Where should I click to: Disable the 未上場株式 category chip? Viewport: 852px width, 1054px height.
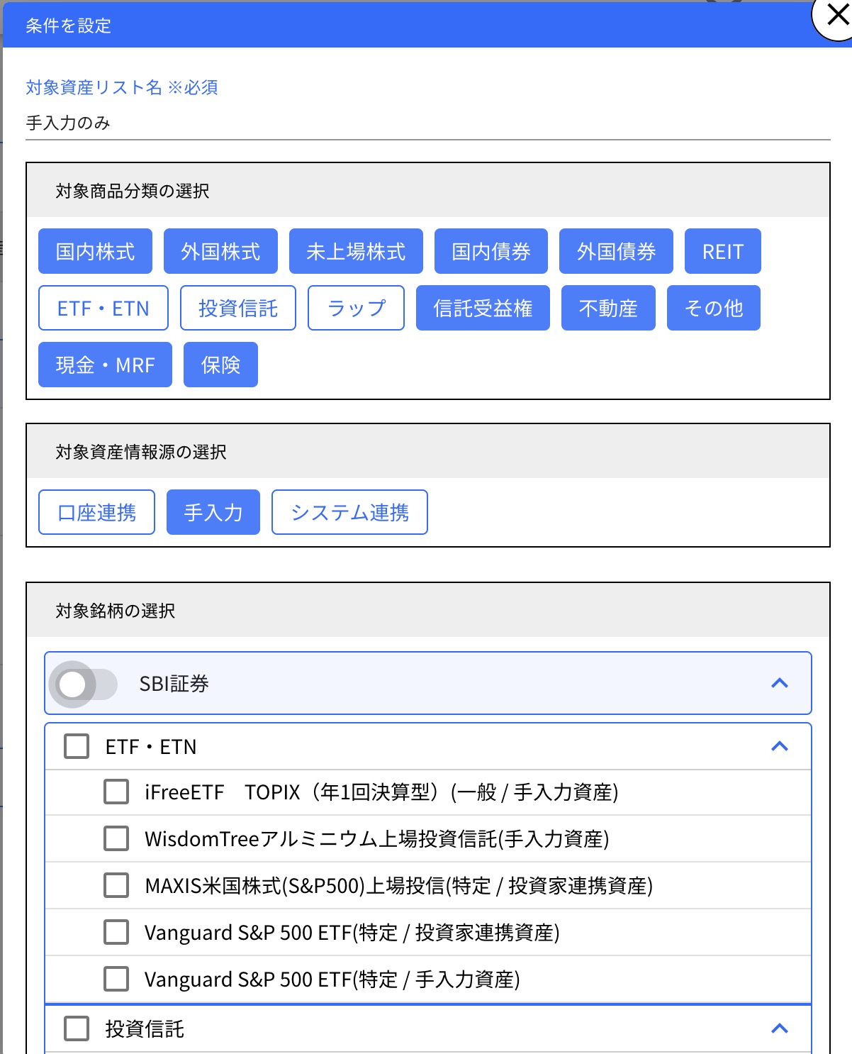[355, 251]
